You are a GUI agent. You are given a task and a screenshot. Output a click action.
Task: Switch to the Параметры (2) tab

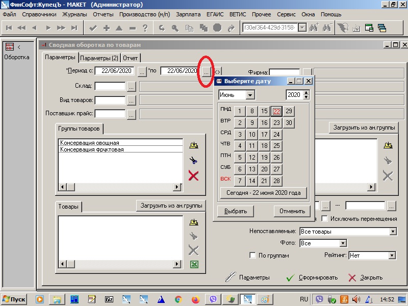point(99,58)
